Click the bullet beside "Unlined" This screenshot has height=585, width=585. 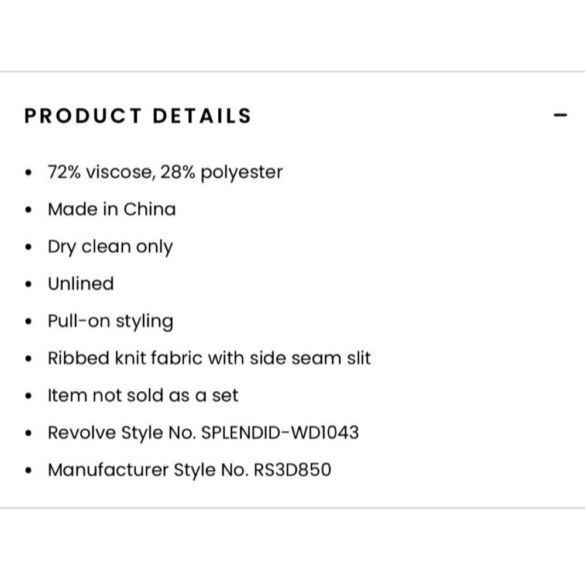[28, 284]
